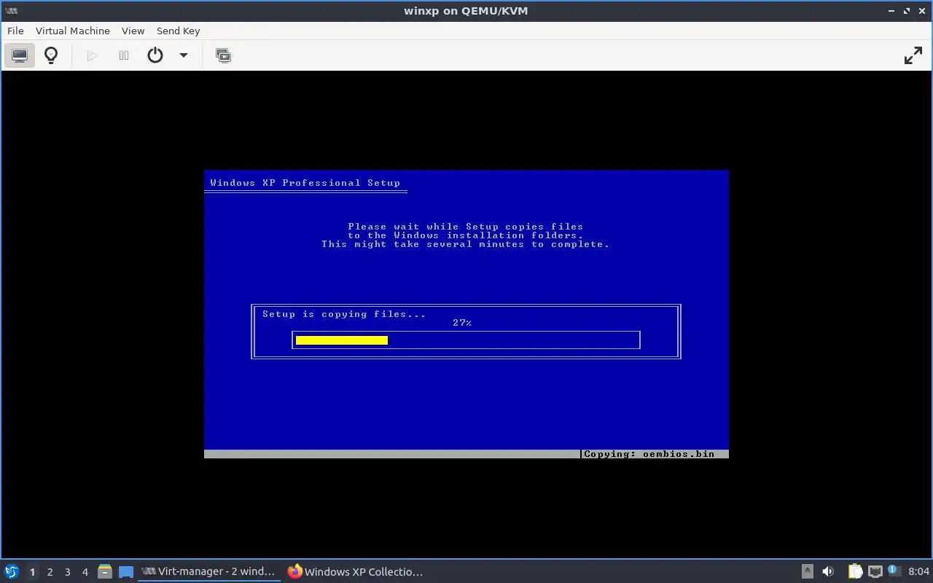The image size is (933, 583).
Task: Switch to workspace 1
Action: pyautogui.click(x=32, y=572)
